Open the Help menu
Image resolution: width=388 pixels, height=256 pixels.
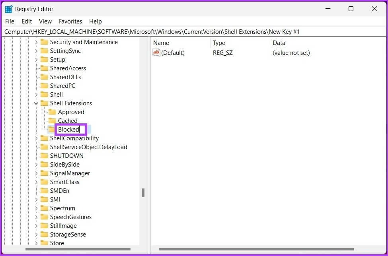(96, 21)
